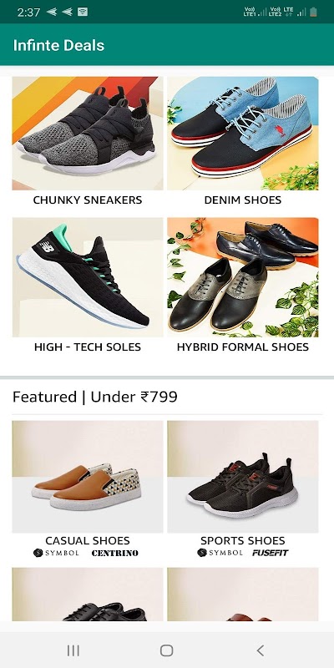Tap the SPORTS SHOES category text
This screenshot has width=334, height=668.
click(243, 540)
